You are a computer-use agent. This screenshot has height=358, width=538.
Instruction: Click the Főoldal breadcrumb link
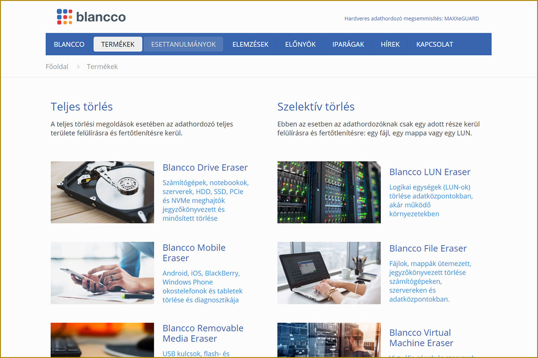pos(57,67)
